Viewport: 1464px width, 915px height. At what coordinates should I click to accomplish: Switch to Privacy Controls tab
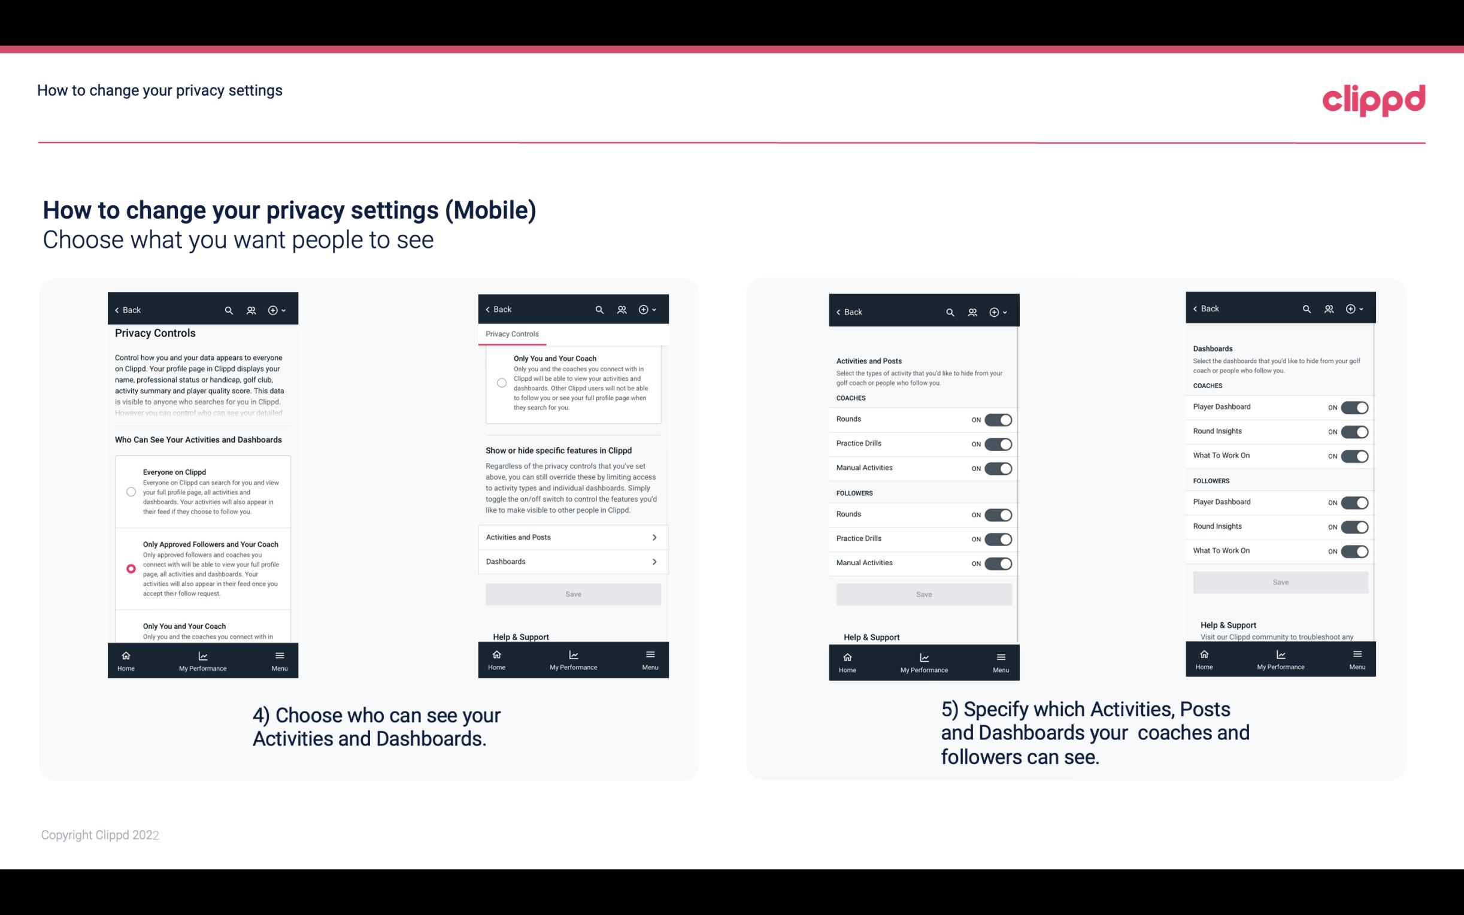[x=511, y=333]
